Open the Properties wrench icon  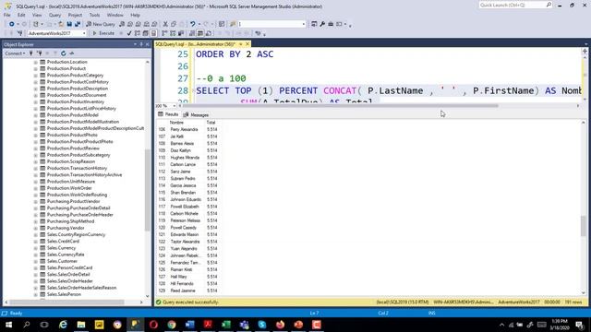tap(322, 24)
